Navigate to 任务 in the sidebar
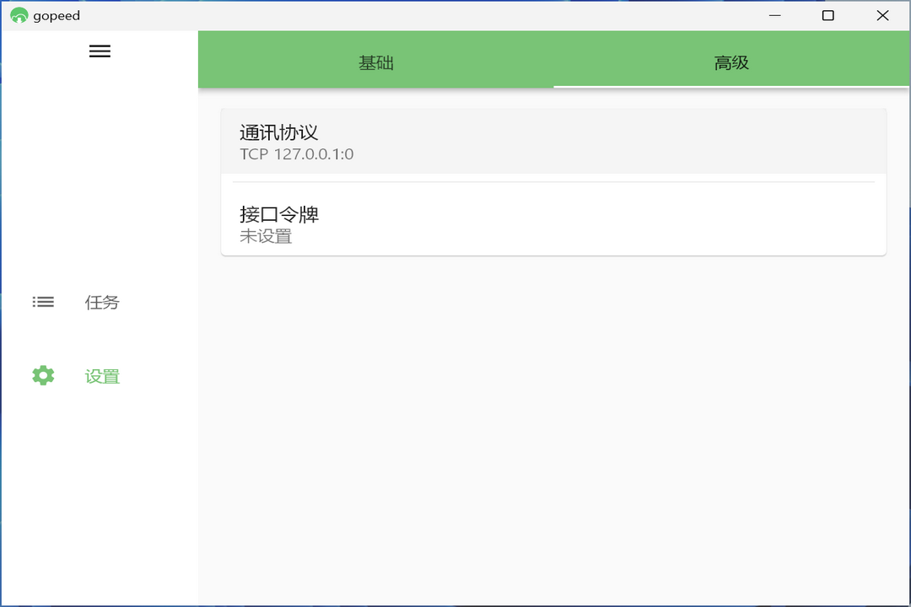Screen dimensions: 911x607 pyautogui.click(x=101, y=302)
